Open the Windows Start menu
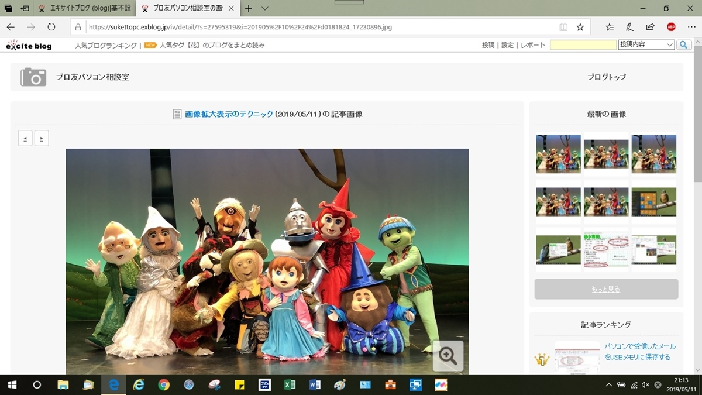The image size is (702, 395). [x=12, y=385]
